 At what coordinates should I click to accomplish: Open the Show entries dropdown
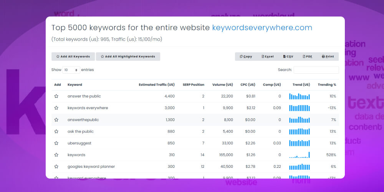(x=71, y=70)
